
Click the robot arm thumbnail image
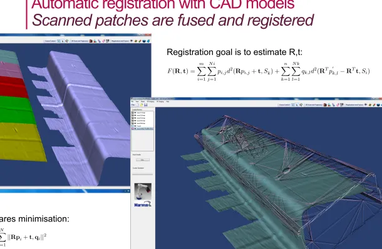coord(143,192)
